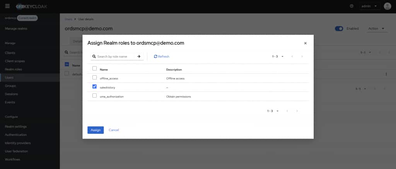Open the kebab menu on background role row

click(x=386, y=74)
